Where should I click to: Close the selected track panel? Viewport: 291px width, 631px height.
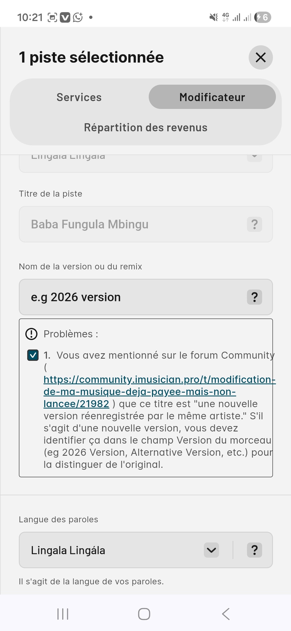point(261,57)
